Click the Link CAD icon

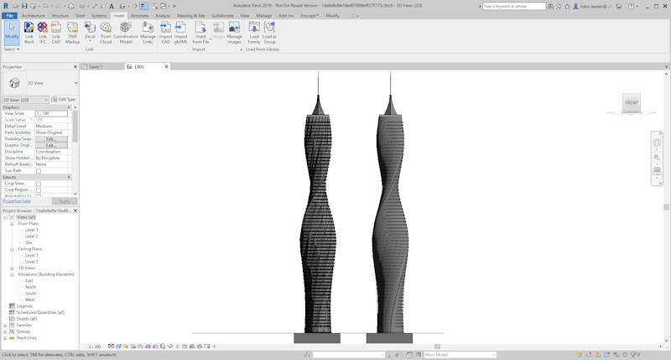tap(56, 28)
